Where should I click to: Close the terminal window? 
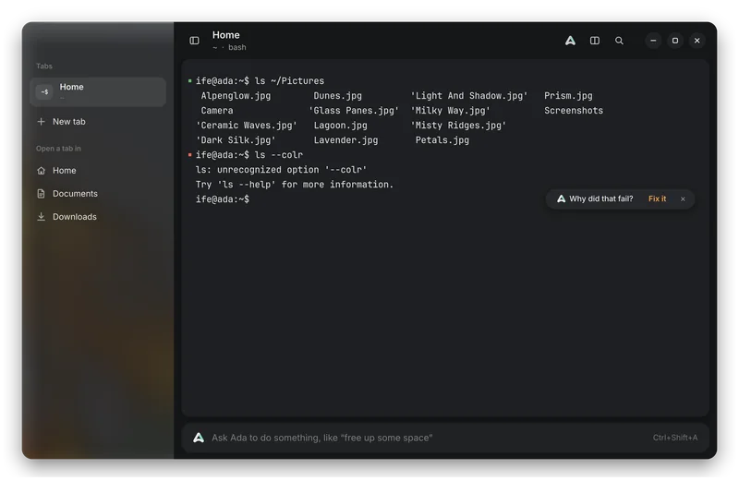coord(697,41)
